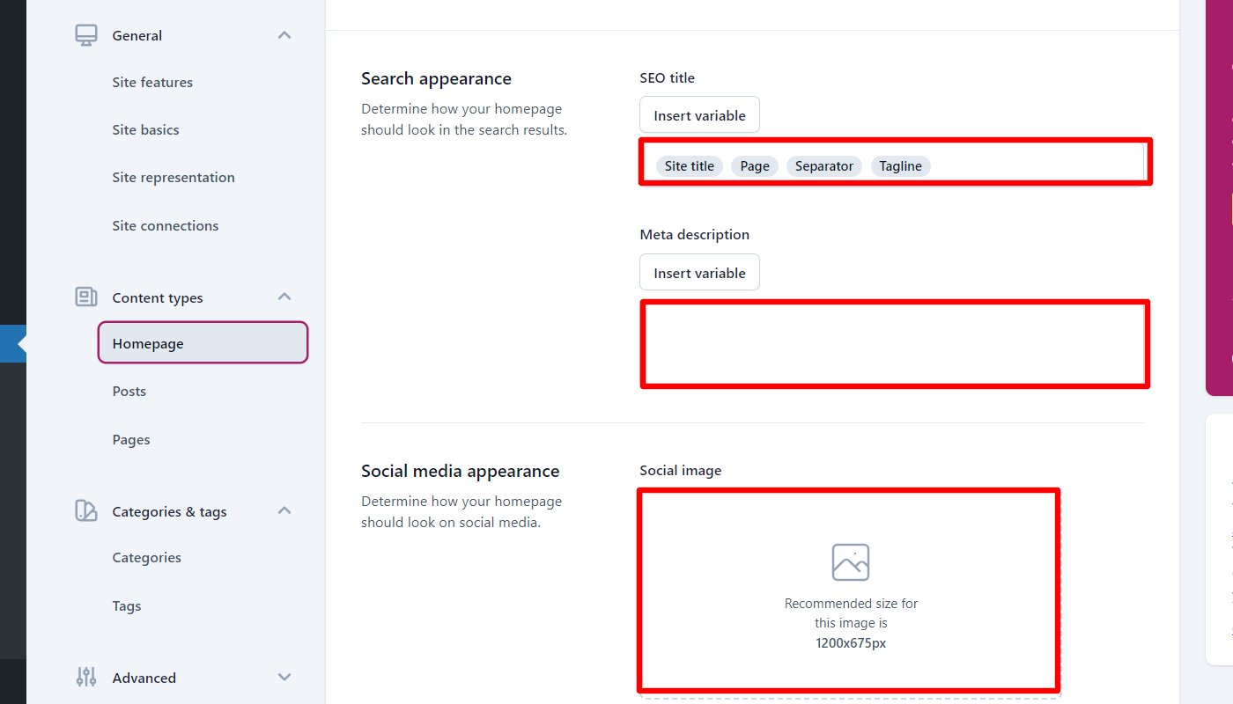Click the social image upload area
This screenshot has height=704, width=1233.
tap(849, 590)
